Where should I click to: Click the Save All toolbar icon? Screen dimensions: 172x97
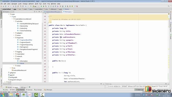(x=3, y=6)
